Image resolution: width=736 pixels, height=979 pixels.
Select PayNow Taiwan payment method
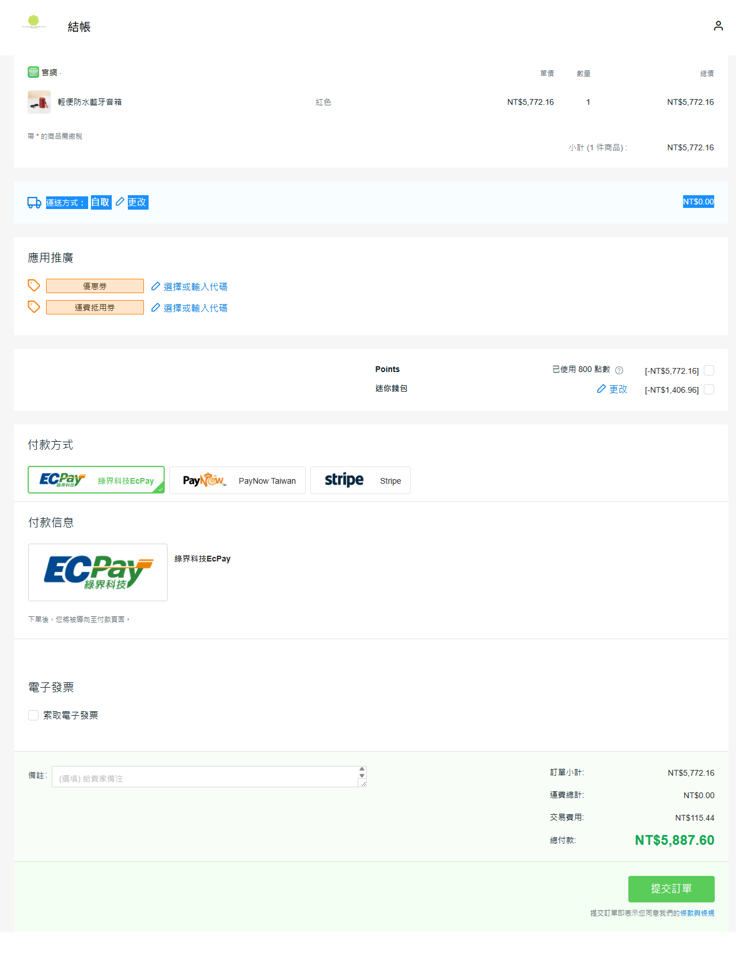pyautogui.click(x=237, y=480)
